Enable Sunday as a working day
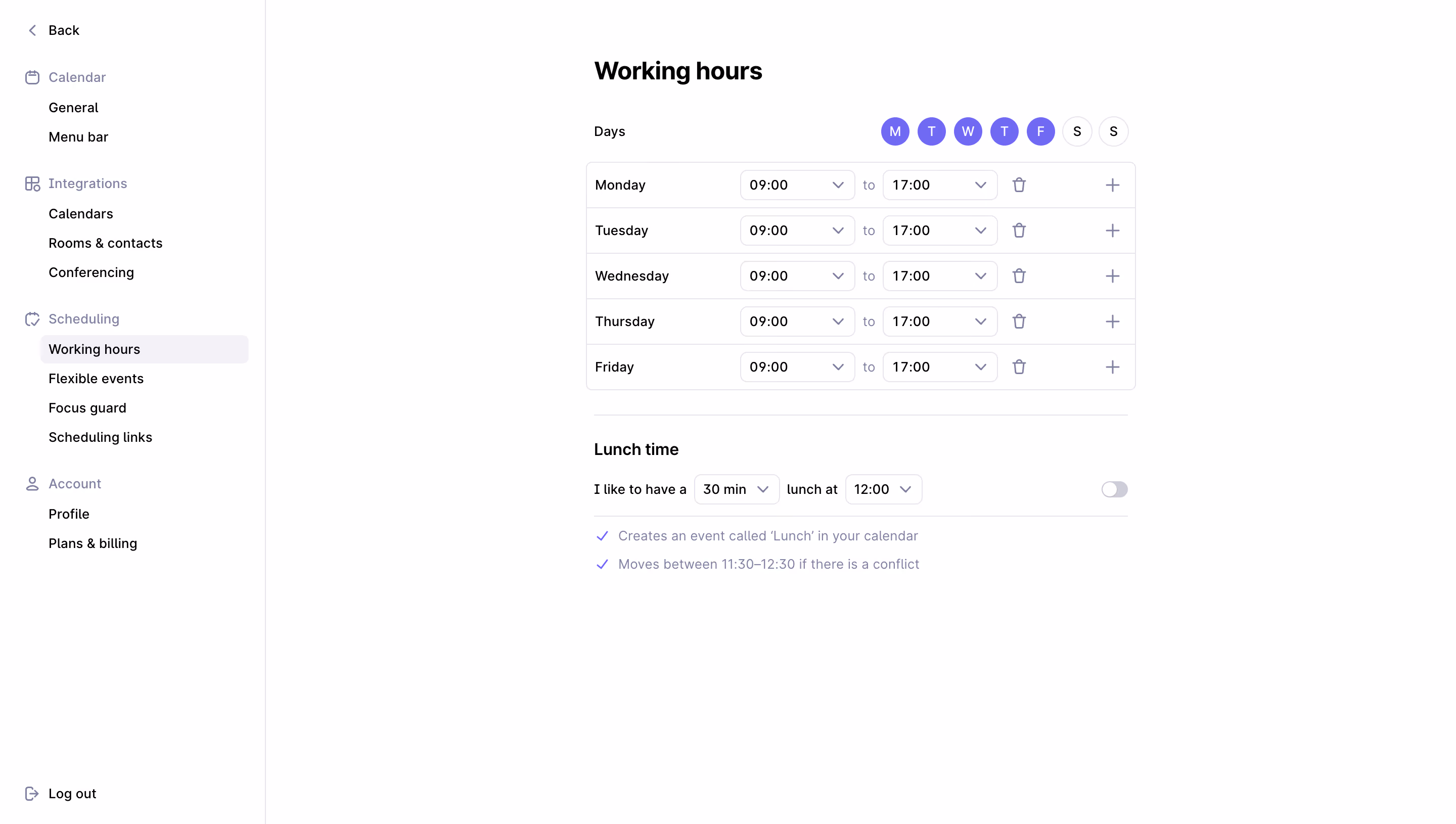 point(1113,131)
